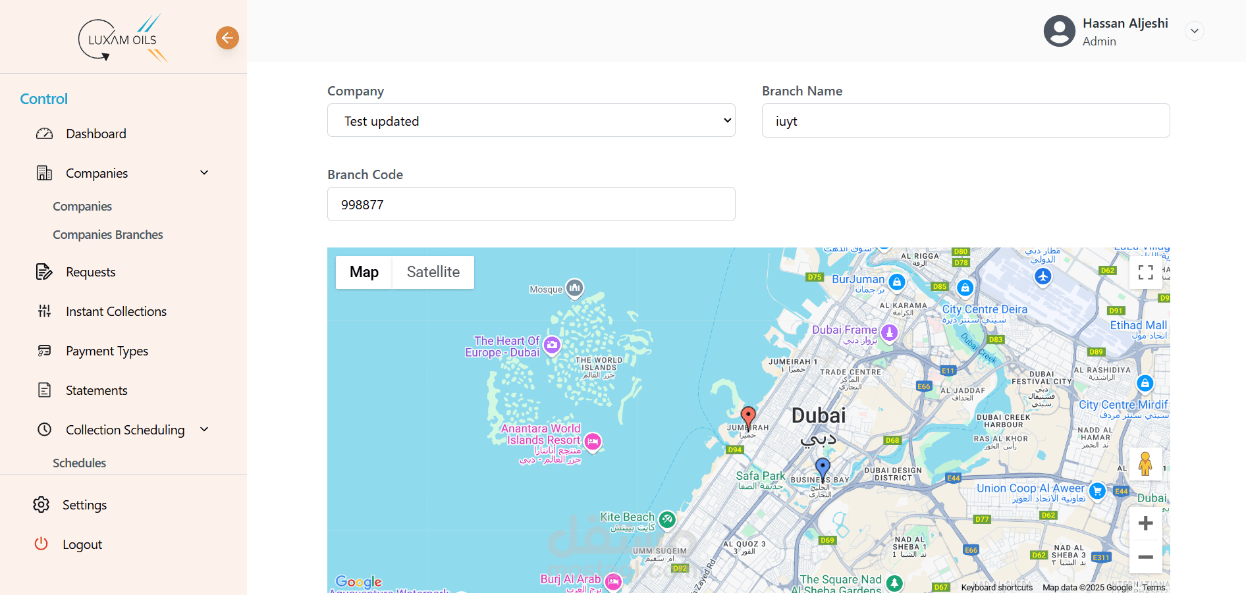Switch to Map view tab
The width and height of the screenshot is (1246, 595).
point(364,272)
